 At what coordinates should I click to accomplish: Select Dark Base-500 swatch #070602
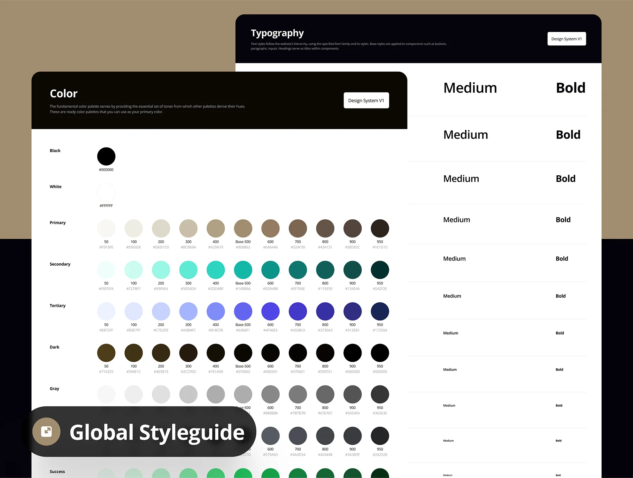243,353
